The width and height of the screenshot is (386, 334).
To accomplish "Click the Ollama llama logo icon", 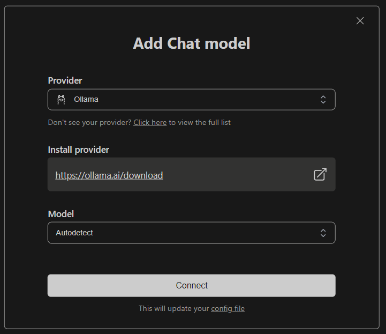I will pyautogui.click(x=61, y=99).
